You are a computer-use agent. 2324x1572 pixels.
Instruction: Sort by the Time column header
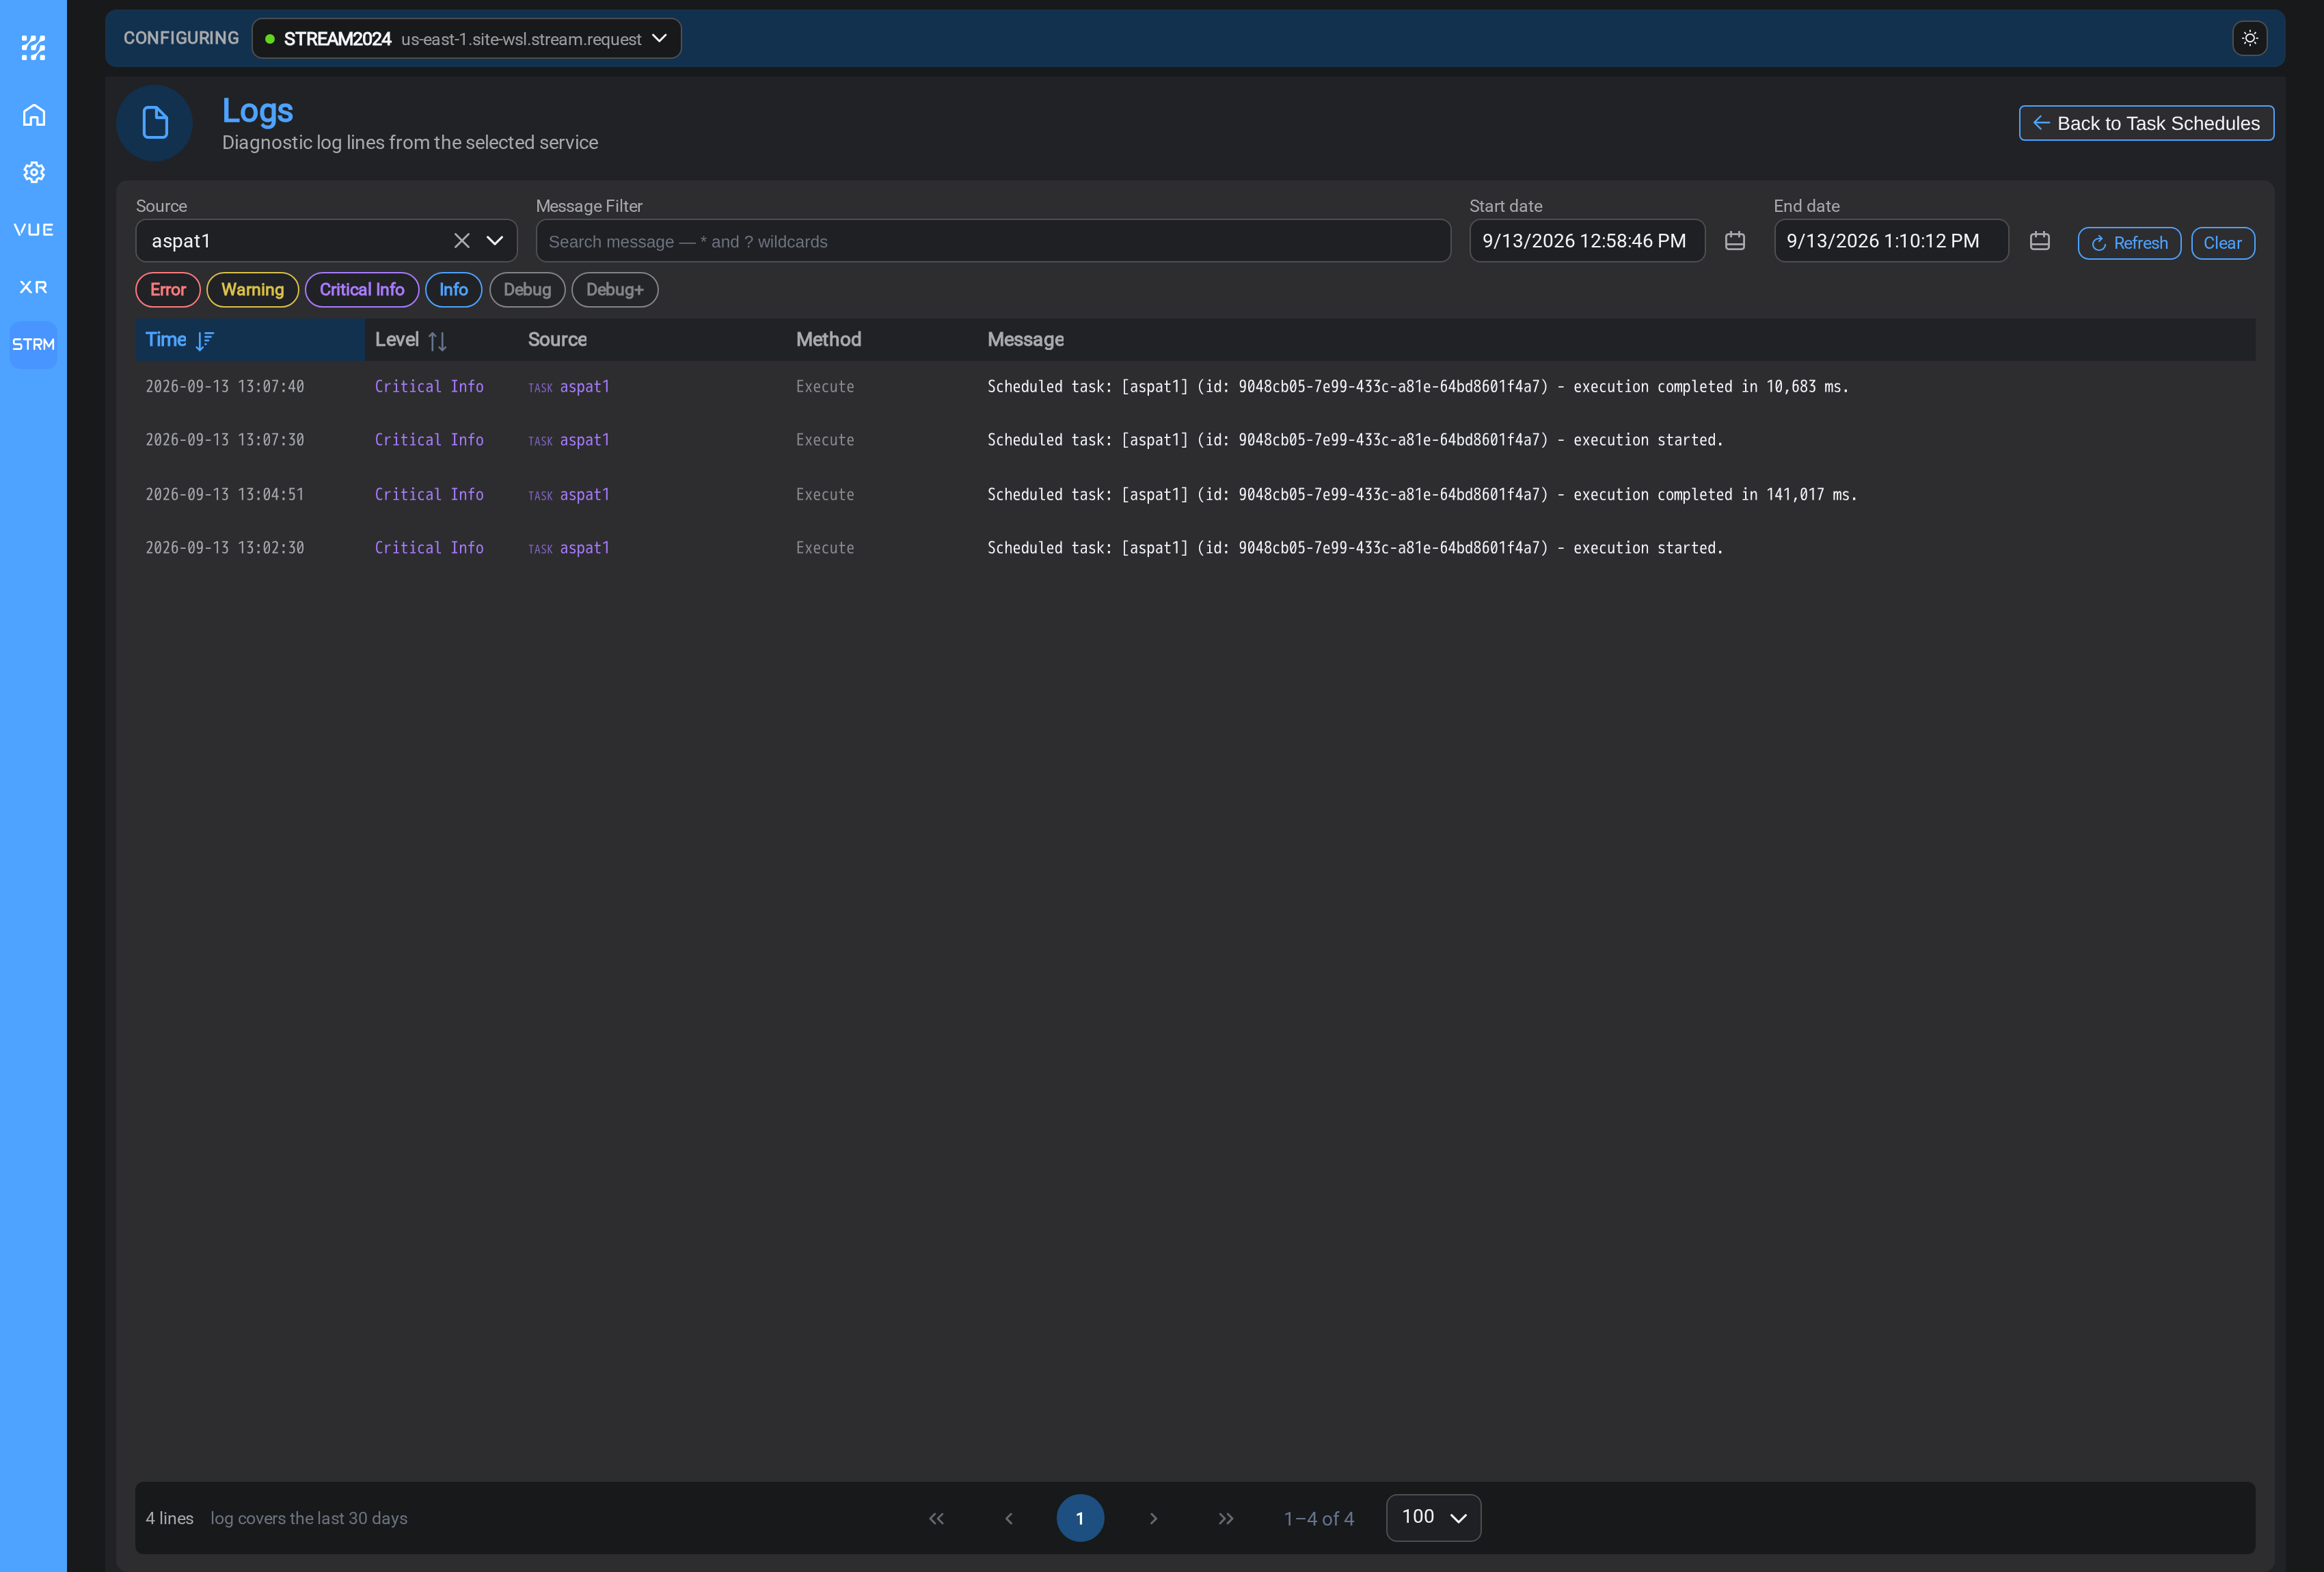(x=250, y=340)
